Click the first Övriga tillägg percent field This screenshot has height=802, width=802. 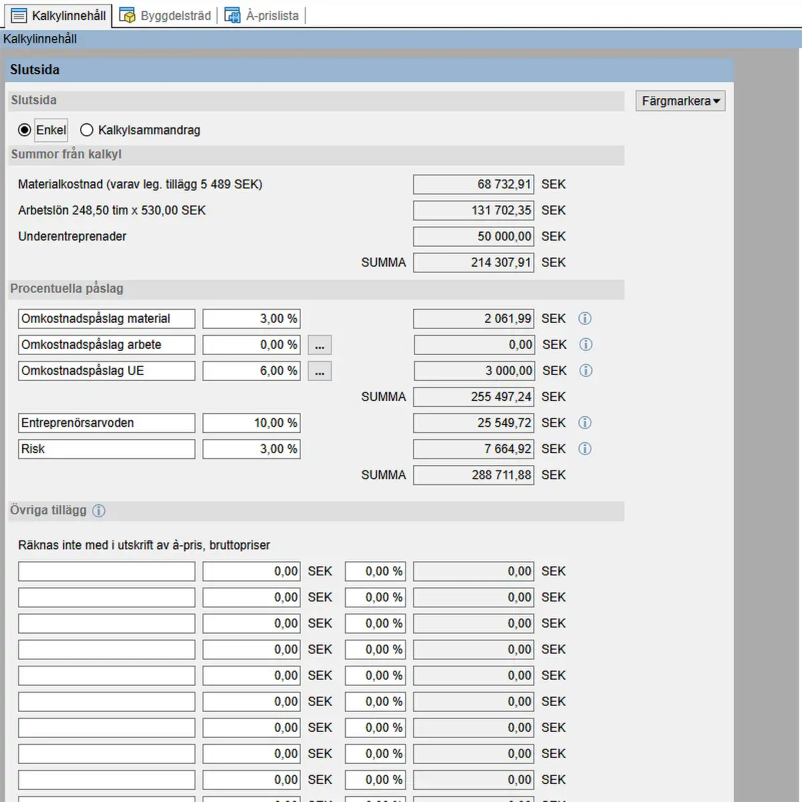point(375,571)
